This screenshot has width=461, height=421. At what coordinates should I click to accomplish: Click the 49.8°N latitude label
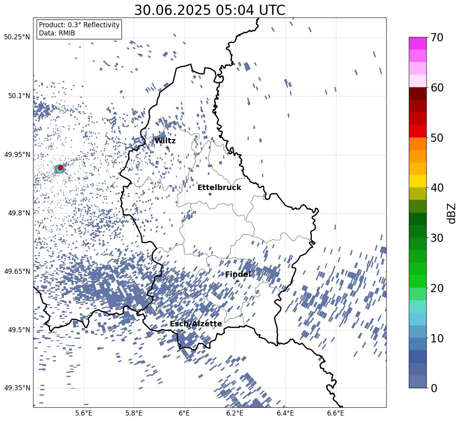(x=19, y=213)
